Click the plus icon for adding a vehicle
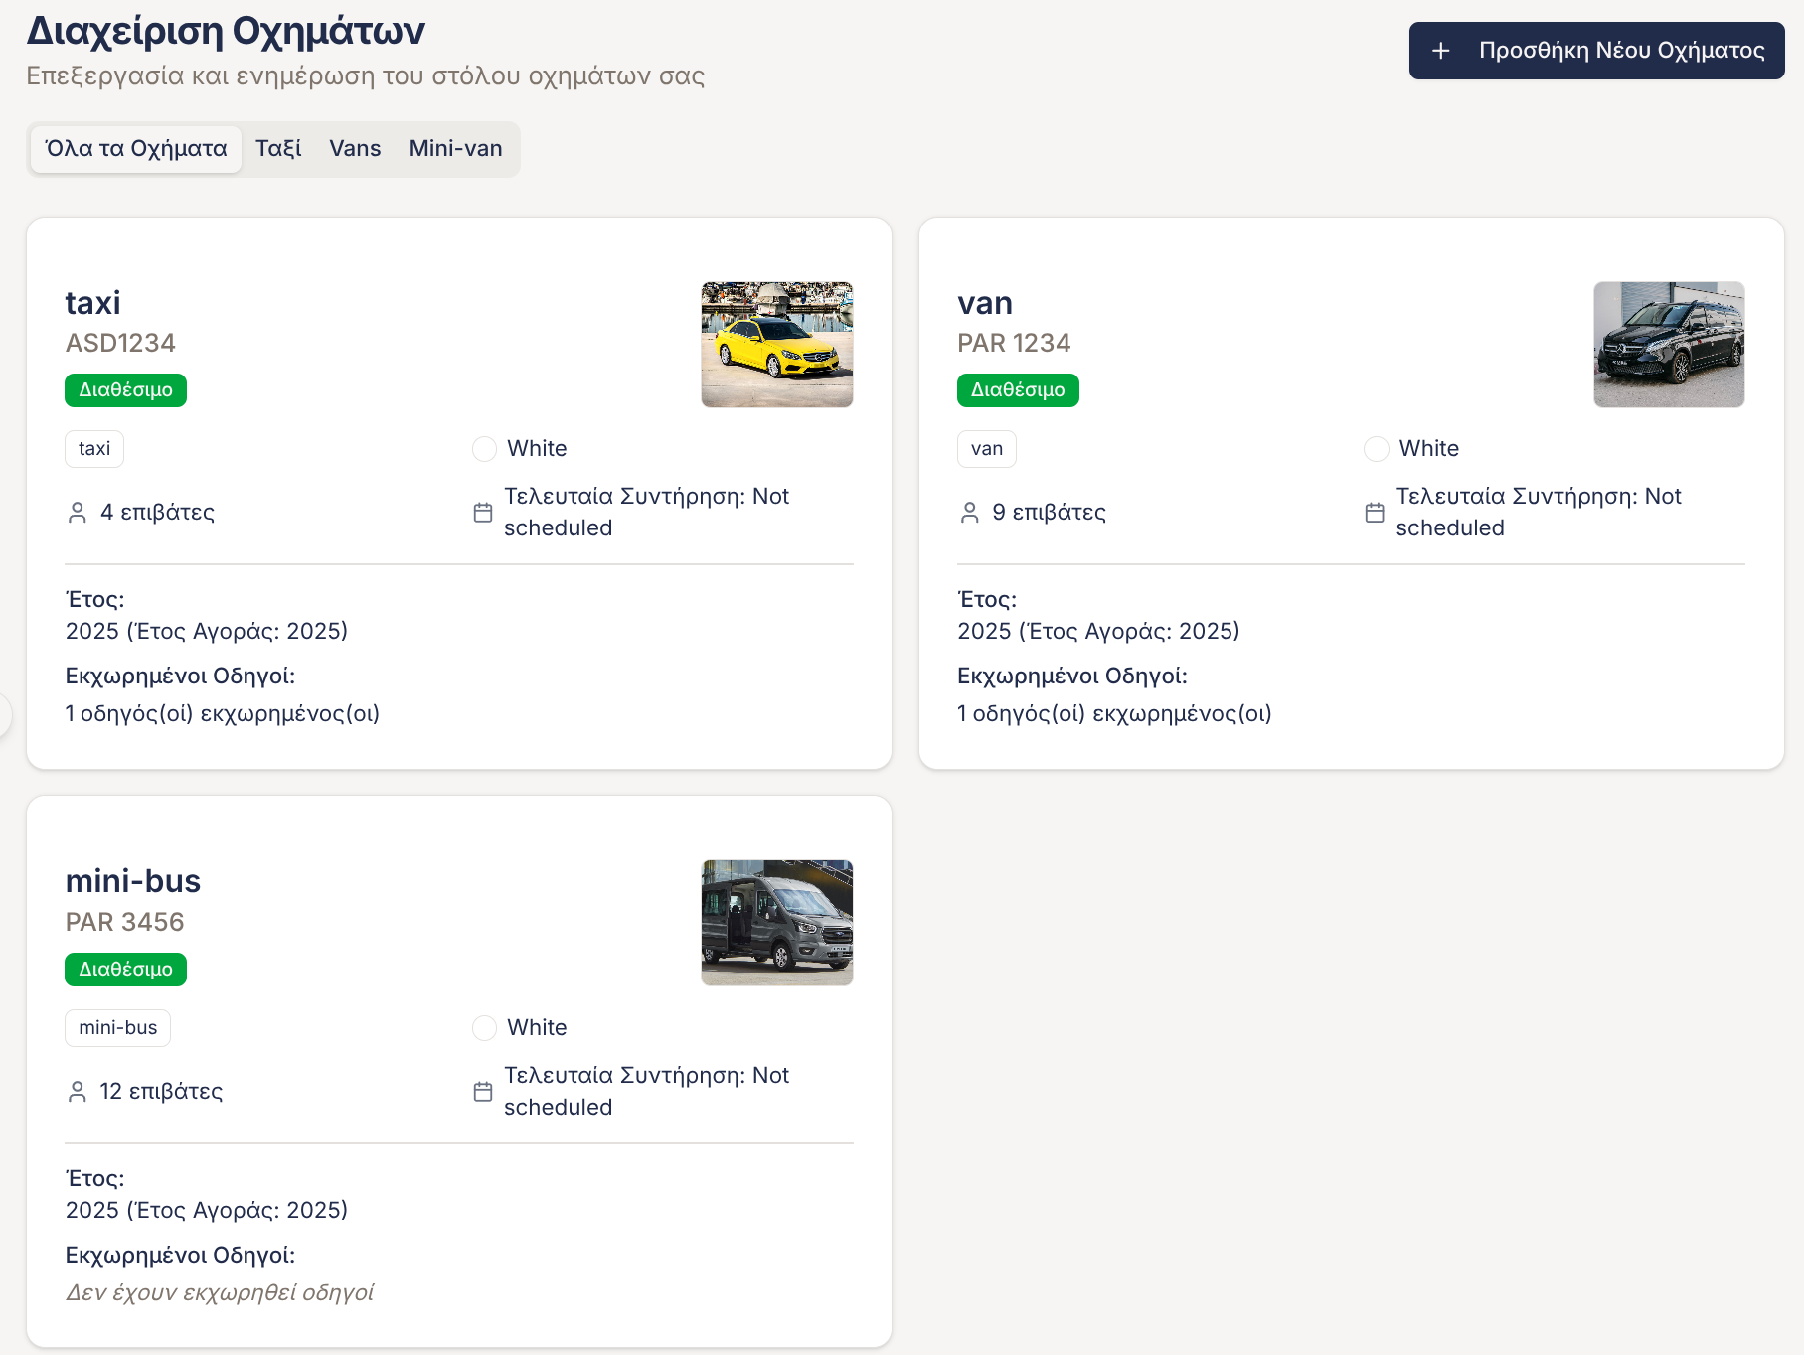 pyautogui.click(x=1440, y=51)
